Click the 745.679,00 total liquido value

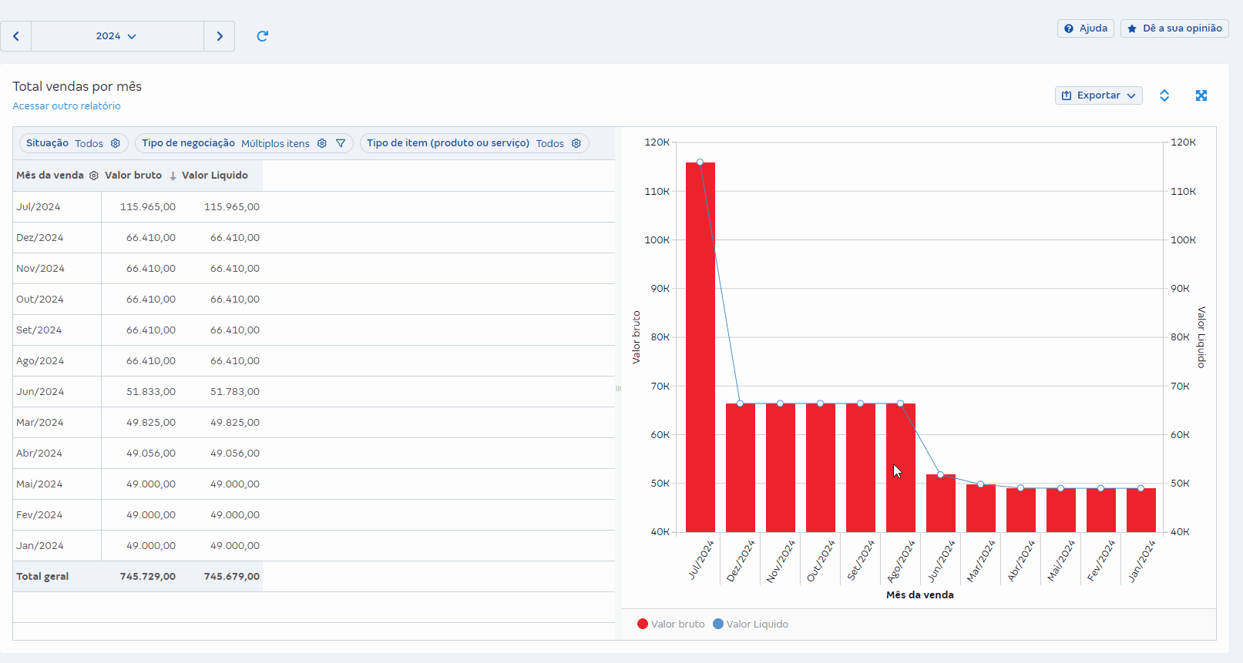[232, 577]
